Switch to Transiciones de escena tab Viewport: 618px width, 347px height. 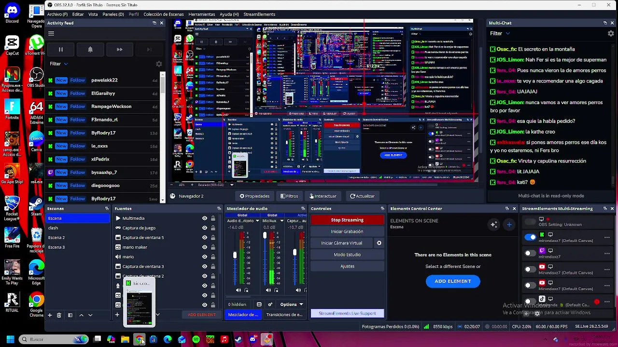point(284,315)
